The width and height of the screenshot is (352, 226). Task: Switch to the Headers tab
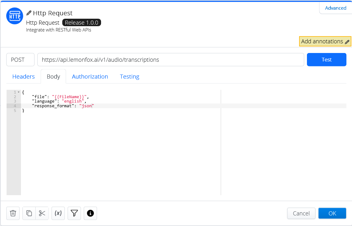[23, 76]
